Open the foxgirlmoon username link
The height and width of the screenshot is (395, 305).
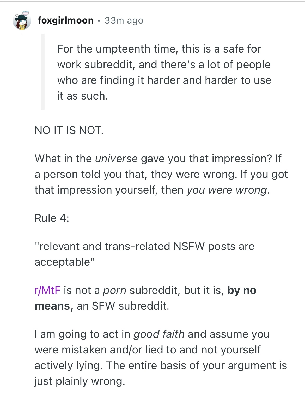pyautogui.click(x=65, y=20)
